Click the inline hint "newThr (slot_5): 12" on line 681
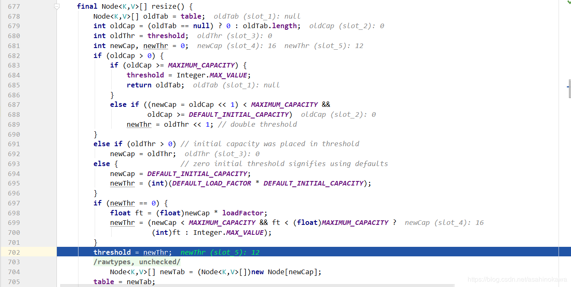The height and width of the screenshot is (287, 571). tap(324, 46)
